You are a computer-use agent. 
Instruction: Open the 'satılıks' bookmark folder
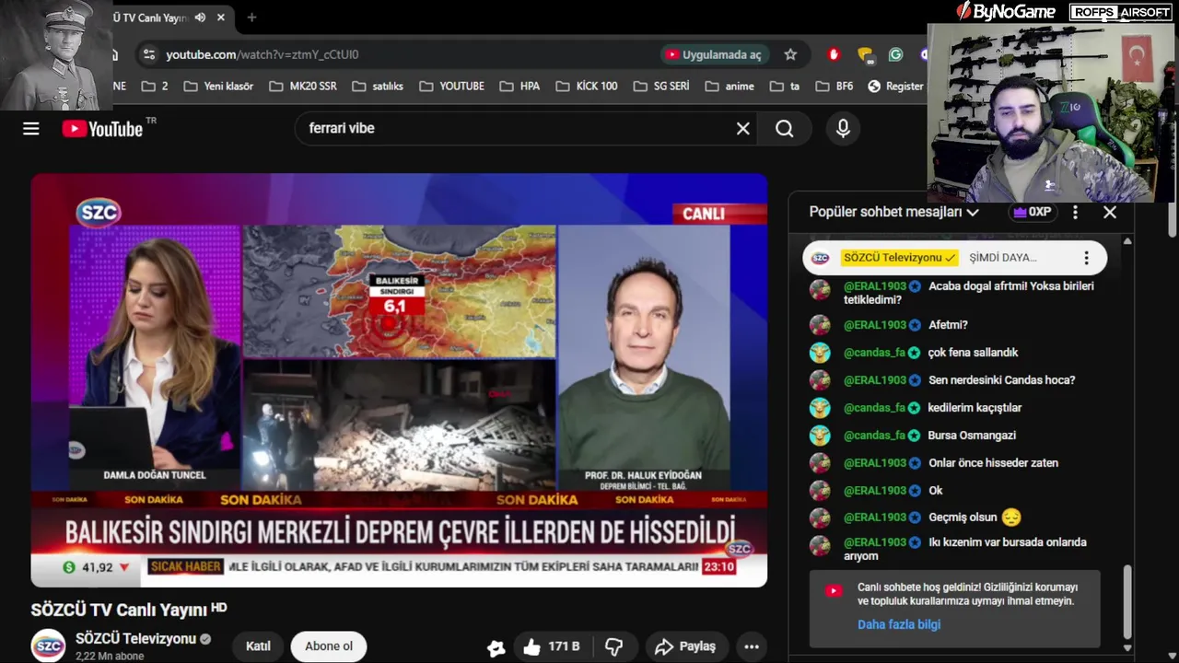pos(378,86)
